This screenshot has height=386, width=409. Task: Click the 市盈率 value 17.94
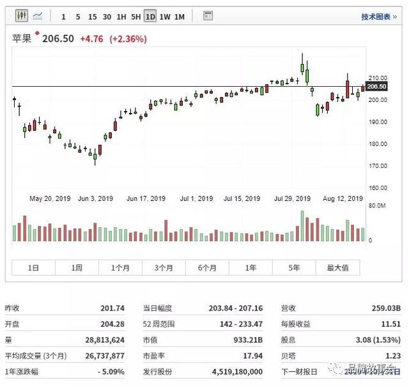[x=253, y=356]
